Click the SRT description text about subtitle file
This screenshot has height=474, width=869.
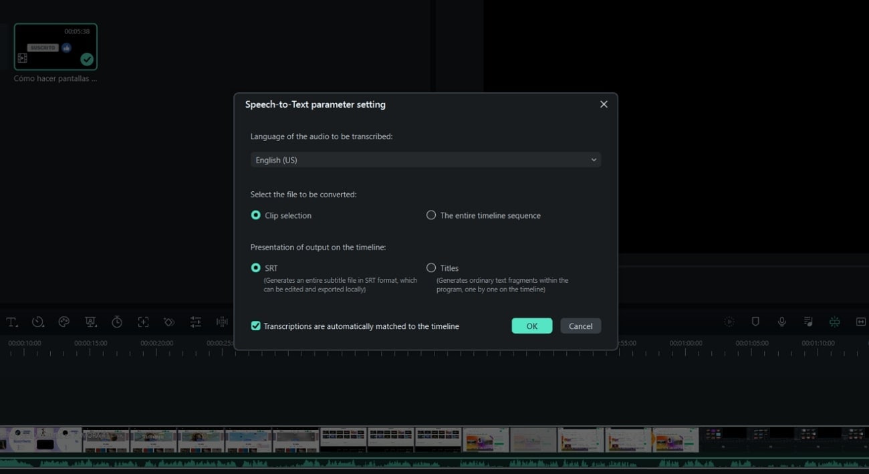[340, 285]
